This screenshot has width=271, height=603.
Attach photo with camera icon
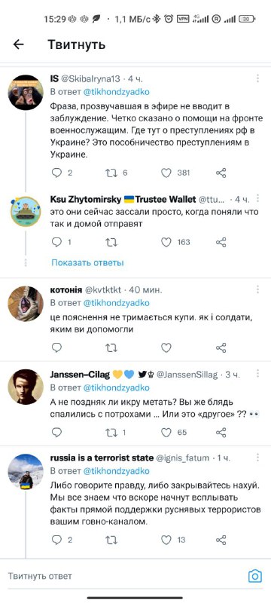tap(255, 576)
